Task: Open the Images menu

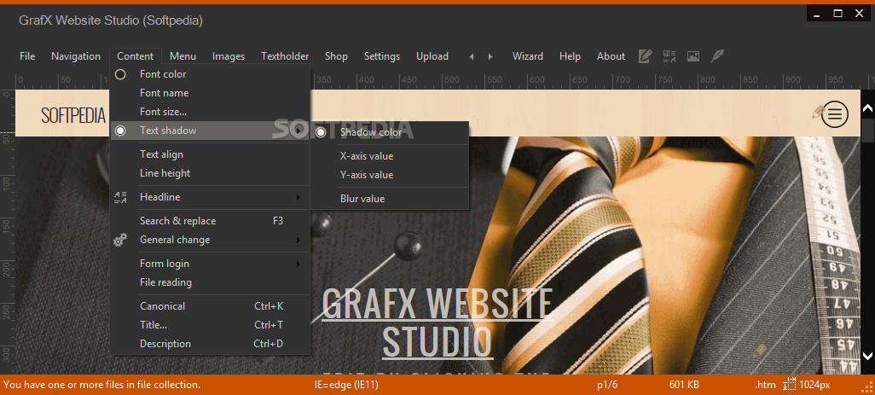Action: click(229, 56)
